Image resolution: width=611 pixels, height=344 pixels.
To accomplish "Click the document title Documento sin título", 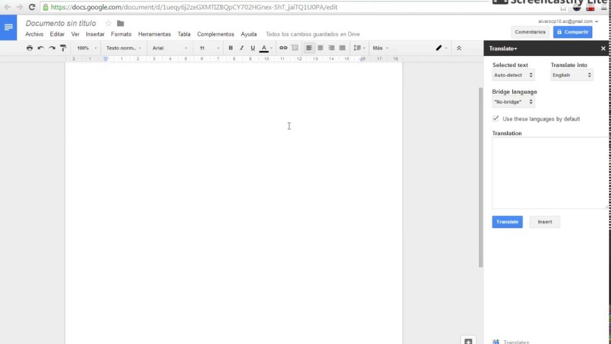I will tap(61, 23).
